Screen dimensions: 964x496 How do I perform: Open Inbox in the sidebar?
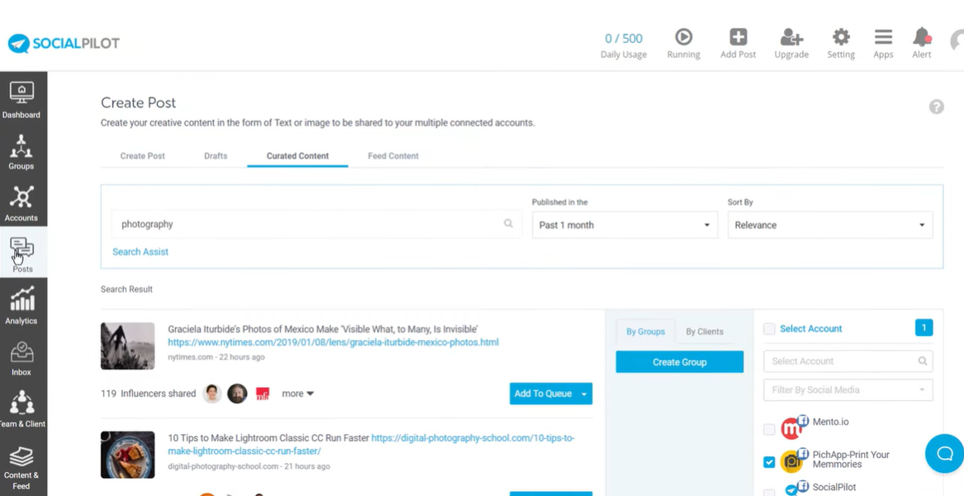pos(21,357)
